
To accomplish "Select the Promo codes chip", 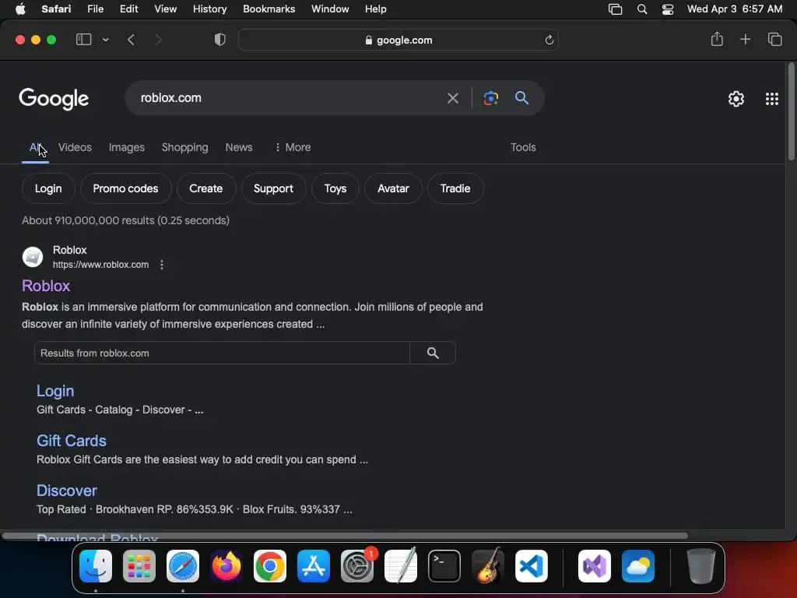I will click(125, 188).
